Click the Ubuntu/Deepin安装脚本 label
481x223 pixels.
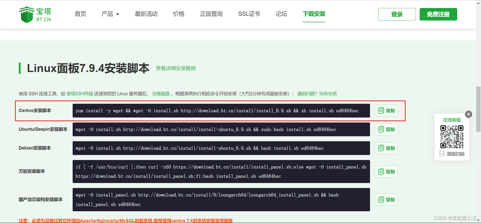[x=43, y=129]
